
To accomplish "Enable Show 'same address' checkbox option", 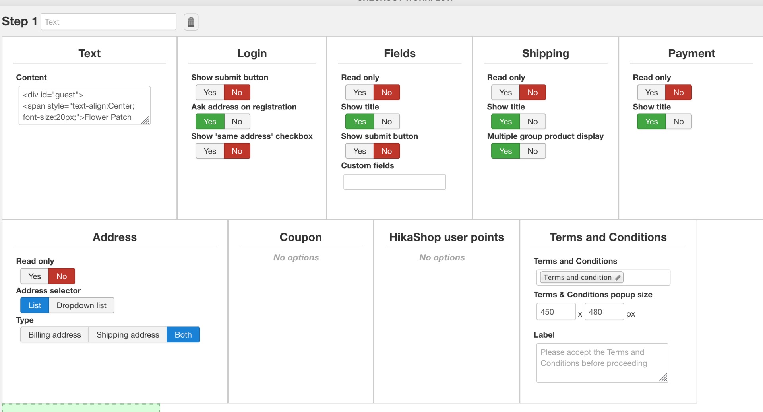I will 210,151.
